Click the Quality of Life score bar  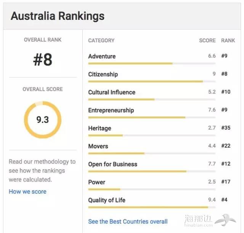tap(152, 207)
